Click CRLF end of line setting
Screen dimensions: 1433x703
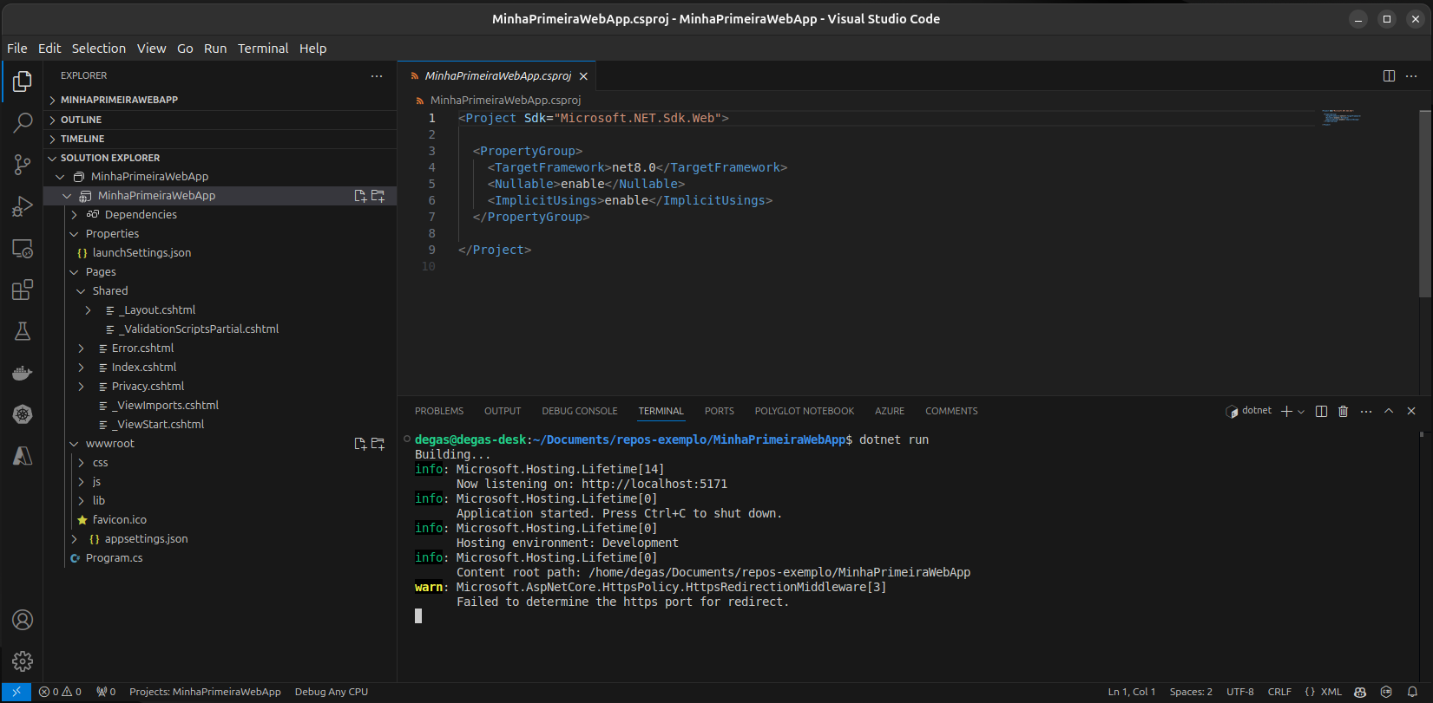pos(1279,692)
